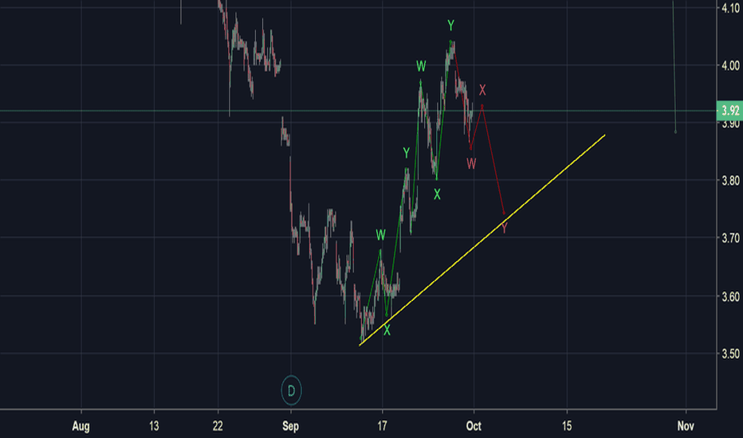Click the red Y projection label
Viewport: 743px width, 438px height.
(x=505, y=229)
